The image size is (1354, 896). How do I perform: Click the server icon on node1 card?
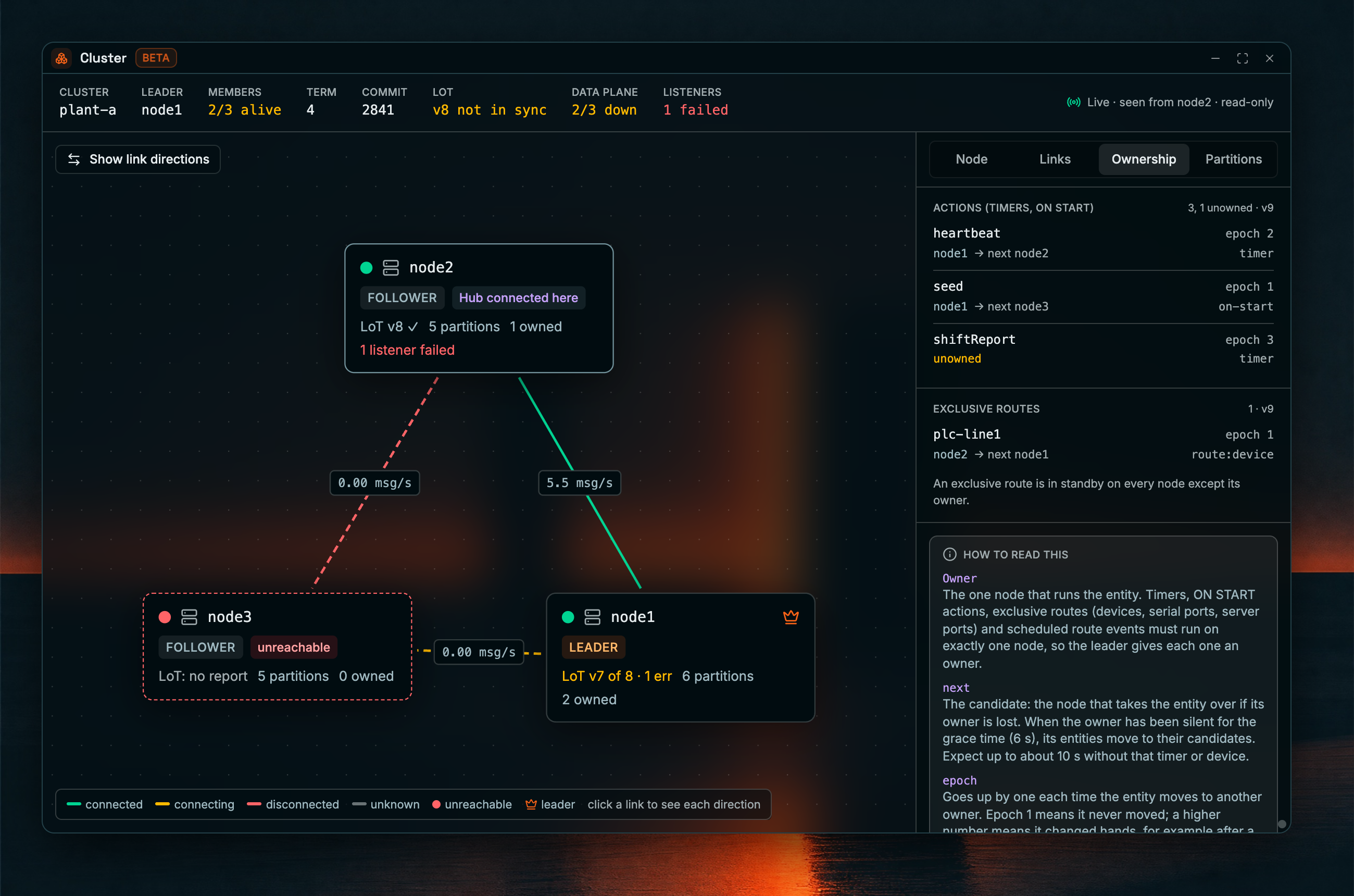click(593, 617)
